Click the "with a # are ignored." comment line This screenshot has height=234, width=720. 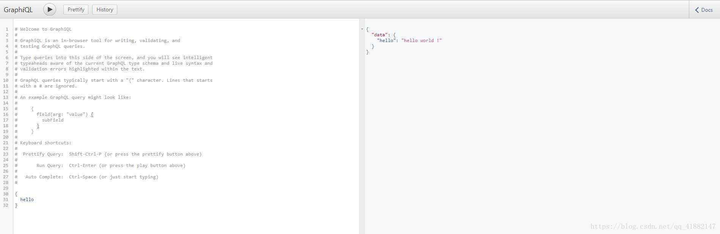tap(46, 86)
